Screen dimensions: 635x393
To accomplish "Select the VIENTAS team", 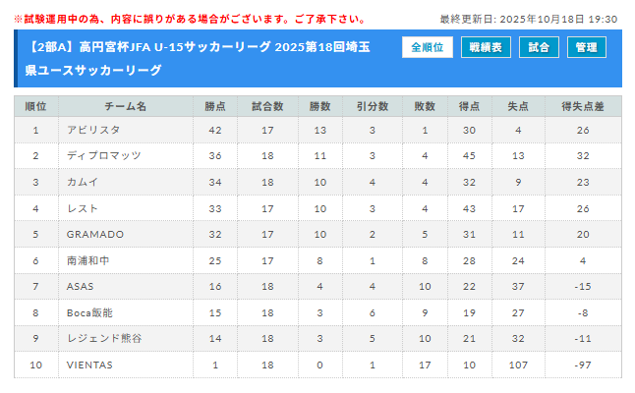I will pos(89,365).
